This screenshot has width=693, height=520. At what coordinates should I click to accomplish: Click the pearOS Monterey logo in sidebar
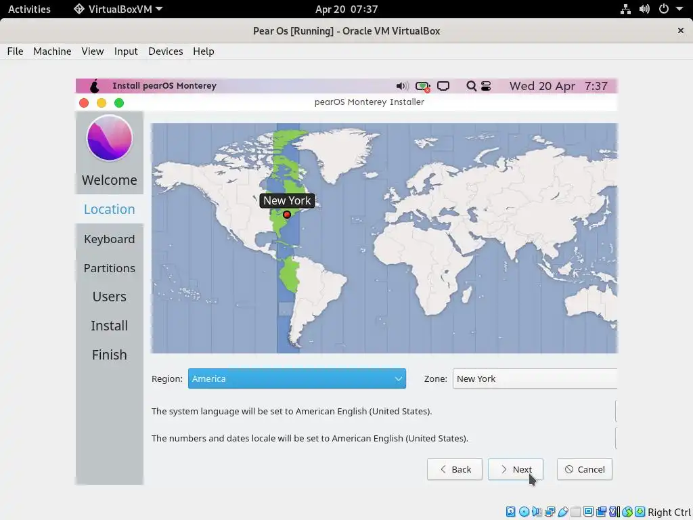coord(110,138)
